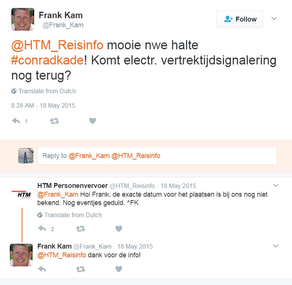Open the 8:28 AM - 18 May 2015 timestamp
The image size is (292, 285).
(x=43, y=105)
